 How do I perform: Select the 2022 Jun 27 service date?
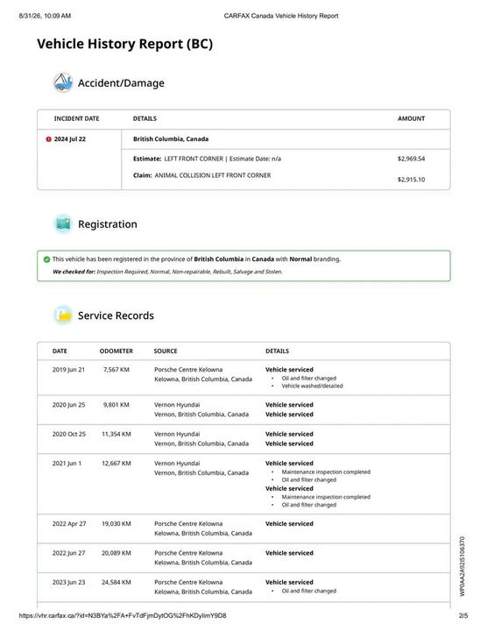69,553
